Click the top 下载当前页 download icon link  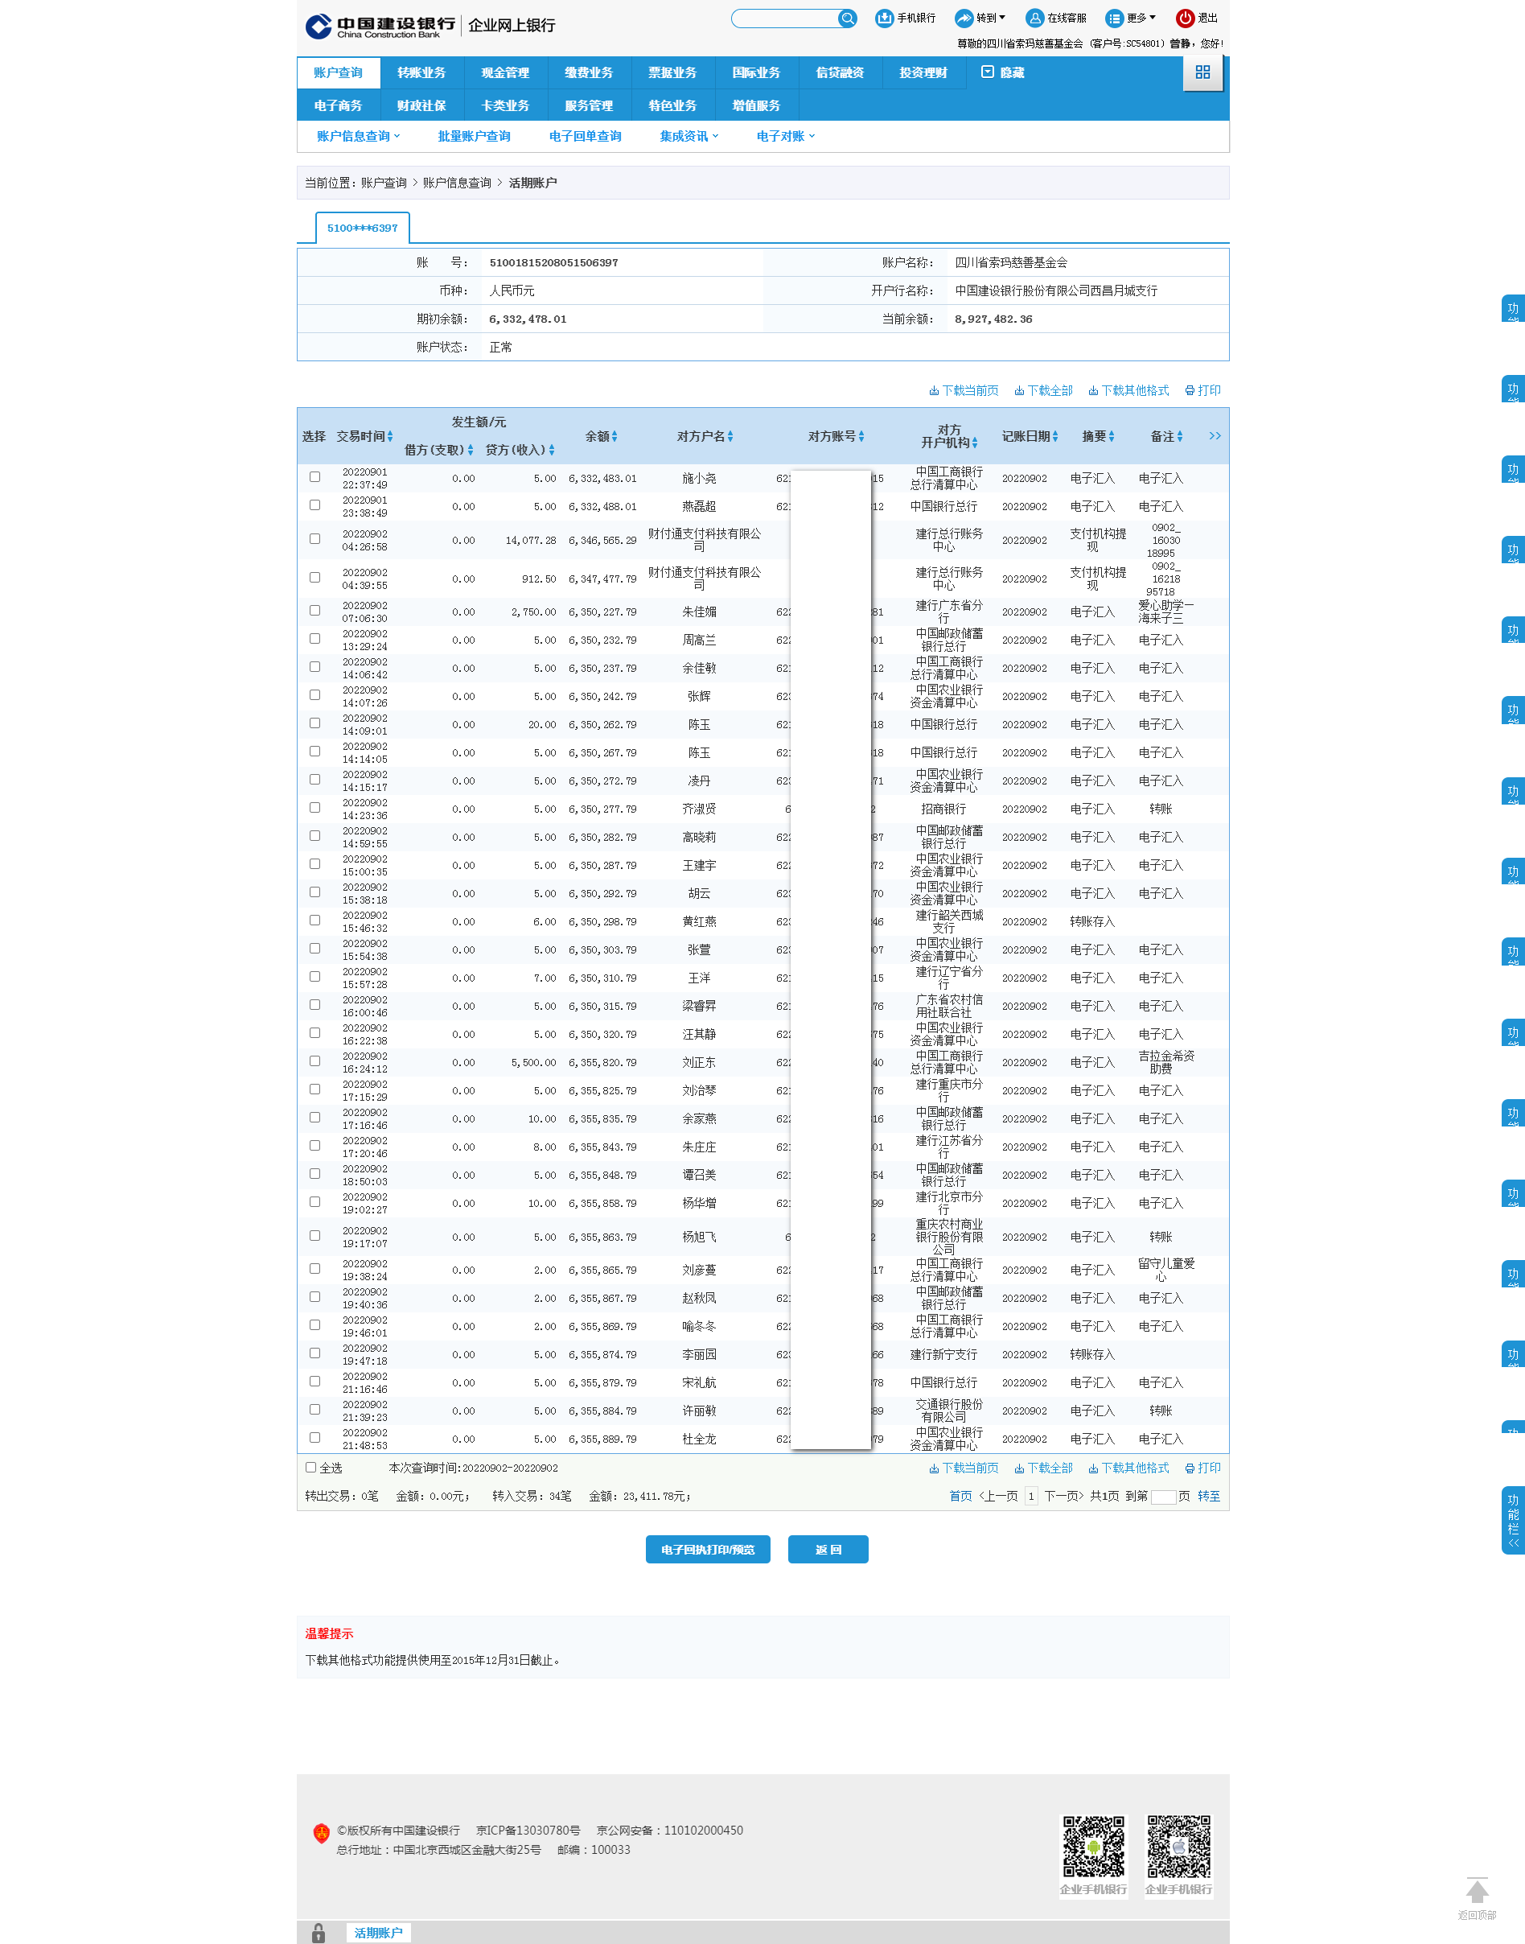coord(964,390)
